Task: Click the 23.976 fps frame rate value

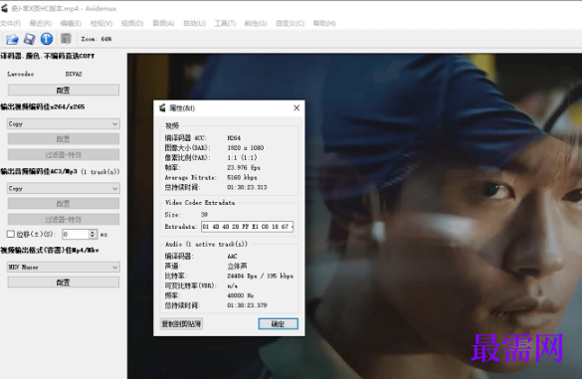Action: pyautogui.click(x=244, y=167)
